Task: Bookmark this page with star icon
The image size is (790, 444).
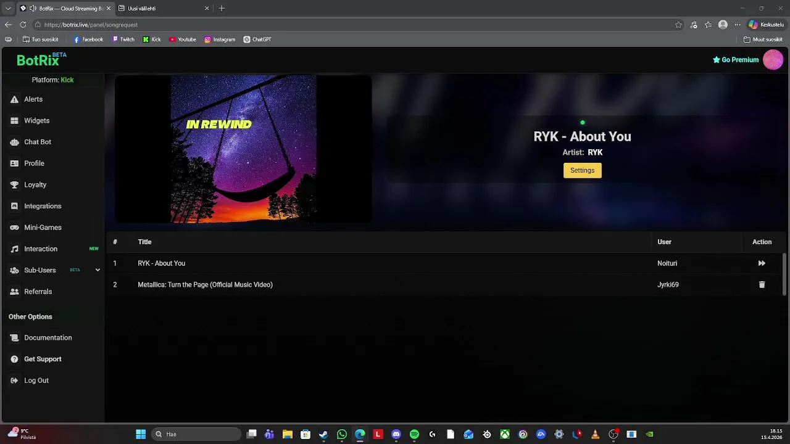Action: [678, 25]
